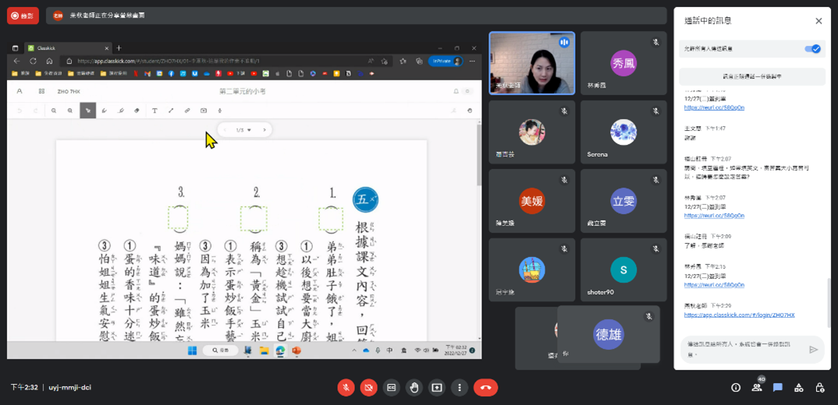Click the shared browser home icon
Image resolution: width=838 pixels, height=405 pixels.
coord(49,61)
